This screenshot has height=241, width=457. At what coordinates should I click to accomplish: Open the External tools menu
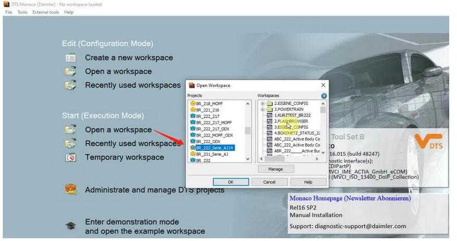pyautogui.click(x=46, y=12)
